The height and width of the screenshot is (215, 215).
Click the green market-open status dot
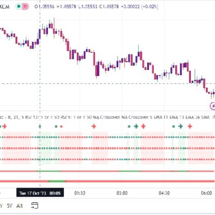click(19, 6)
